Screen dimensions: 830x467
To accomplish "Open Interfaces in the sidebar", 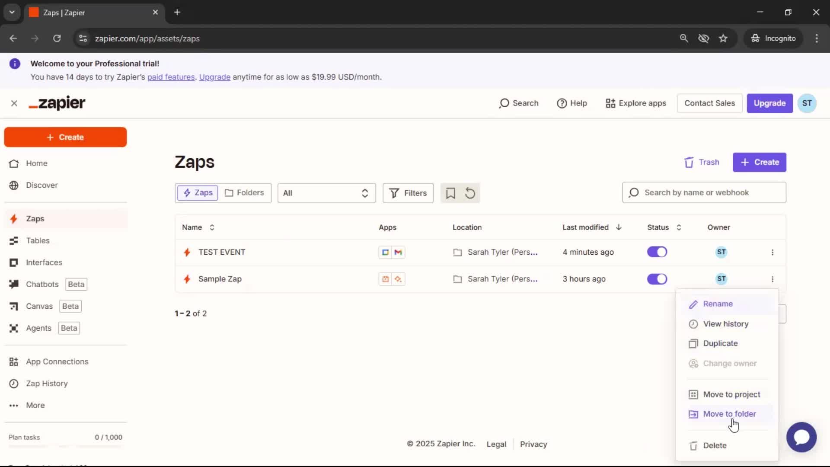I will click(65, 262).
